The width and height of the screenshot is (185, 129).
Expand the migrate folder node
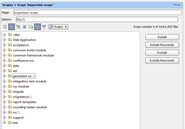4,91
